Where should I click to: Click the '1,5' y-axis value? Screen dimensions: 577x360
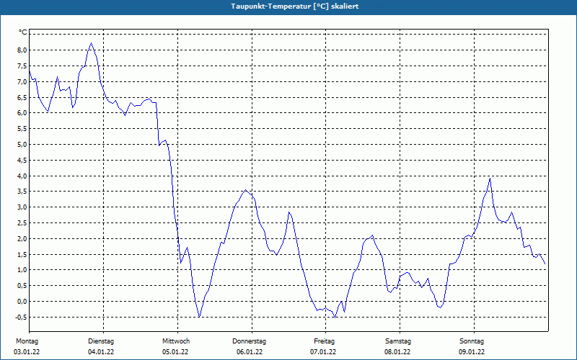pyautogui.click(x=22, y=255)
